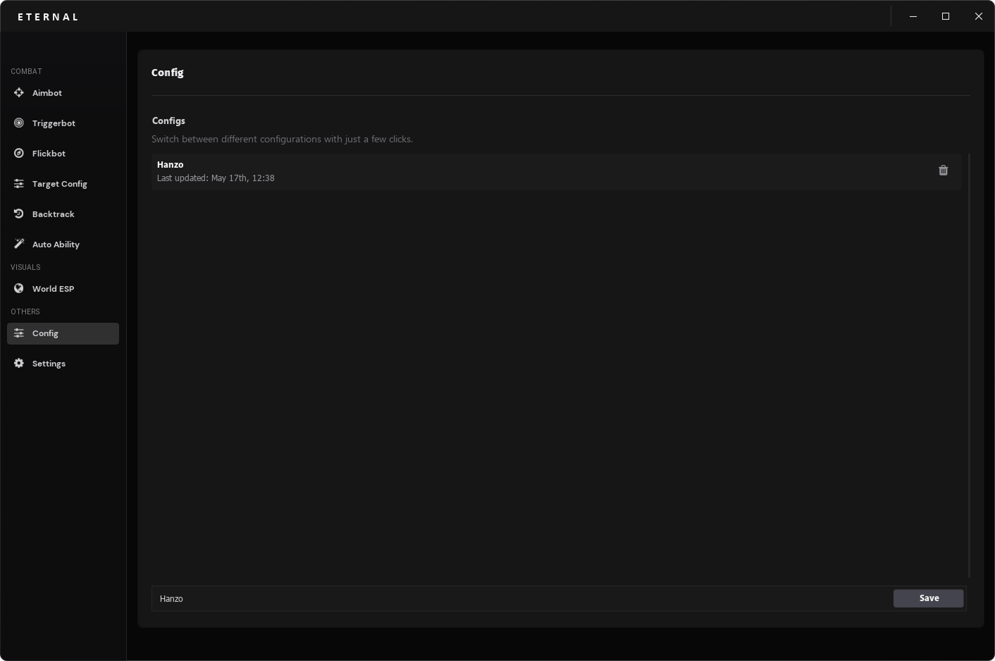995x661 pixels.
Task: Click the Config page heading
Action: click(x=168, y=73)
